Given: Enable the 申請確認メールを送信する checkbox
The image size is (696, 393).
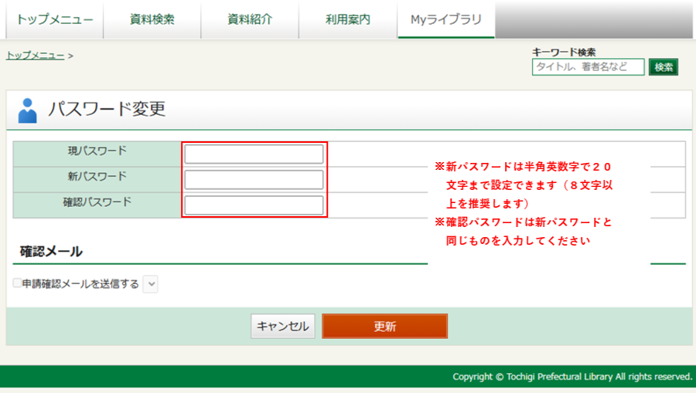Looking at the screenshot, I should click(17, 284).
